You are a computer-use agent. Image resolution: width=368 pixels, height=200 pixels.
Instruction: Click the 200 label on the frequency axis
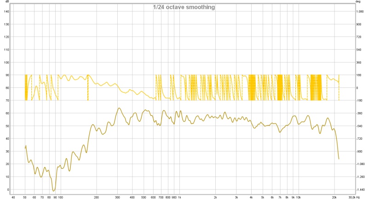[x=96, y=197]
